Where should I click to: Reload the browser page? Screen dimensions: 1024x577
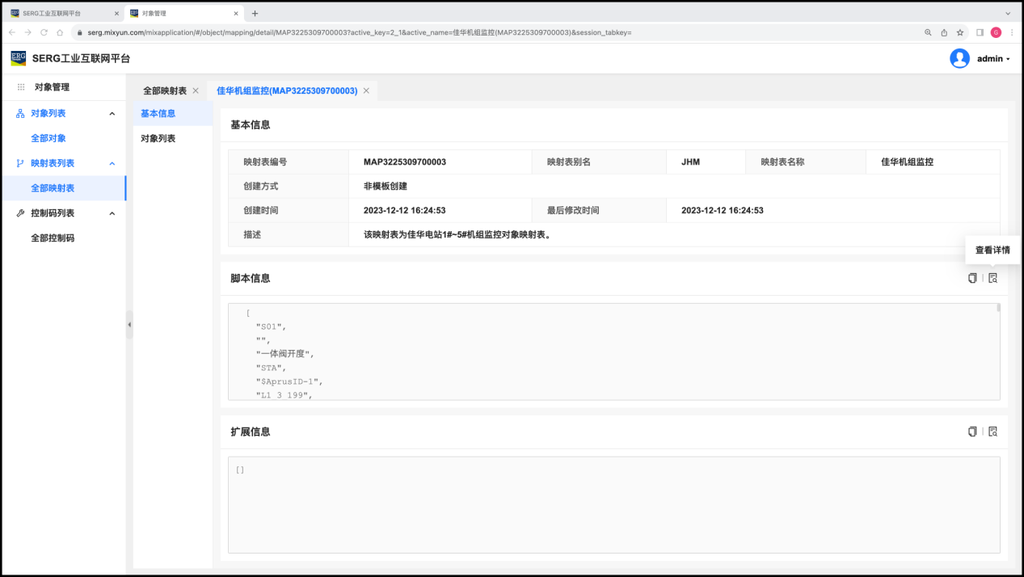[44, 32]
